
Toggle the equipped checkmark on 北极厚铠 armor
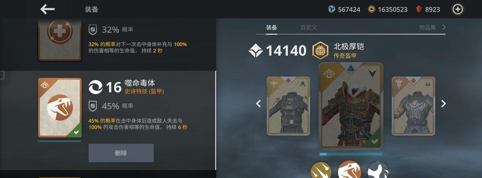374,142
